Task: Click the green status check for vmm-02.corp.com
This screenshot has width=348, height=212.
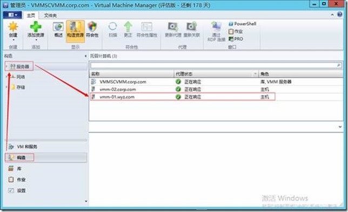Action: pos(178,89)
